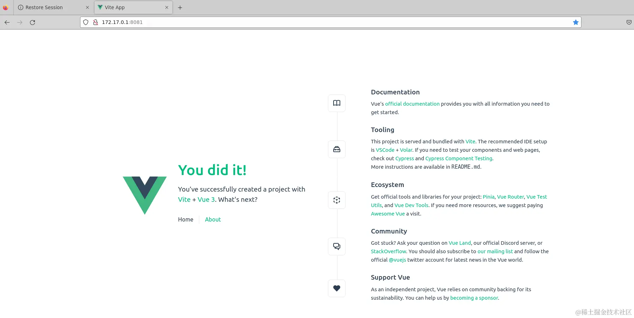Click the Vite link under You did it!

[x=184, y=200]
